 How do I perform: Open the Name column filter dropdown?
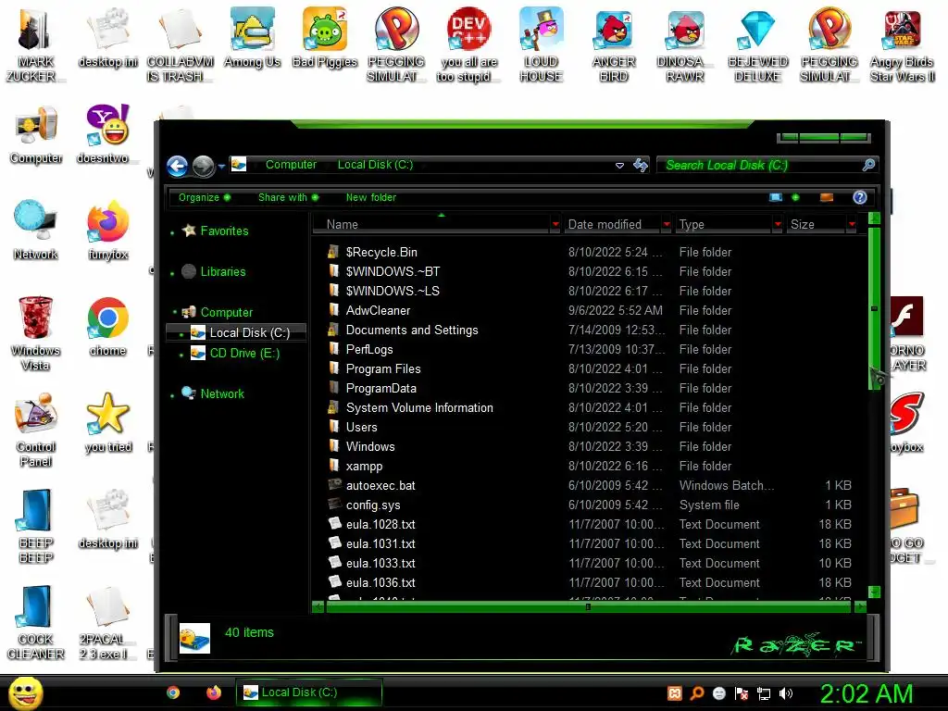(x=555, y=224)
